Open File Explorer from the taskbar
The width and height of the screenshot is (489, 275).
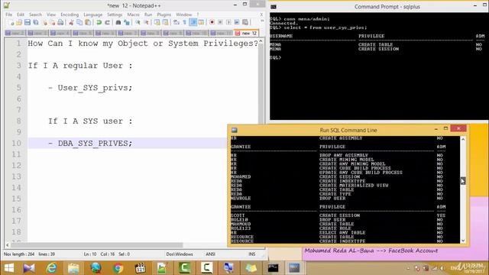tap(73, 268)
